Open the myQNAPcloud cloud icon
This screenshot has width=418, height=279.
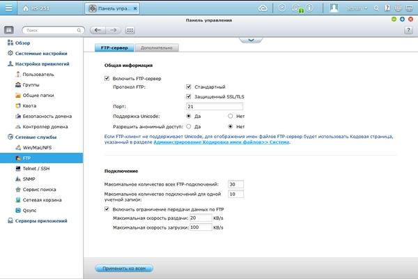pyautogui.click(x=263, y=8)
